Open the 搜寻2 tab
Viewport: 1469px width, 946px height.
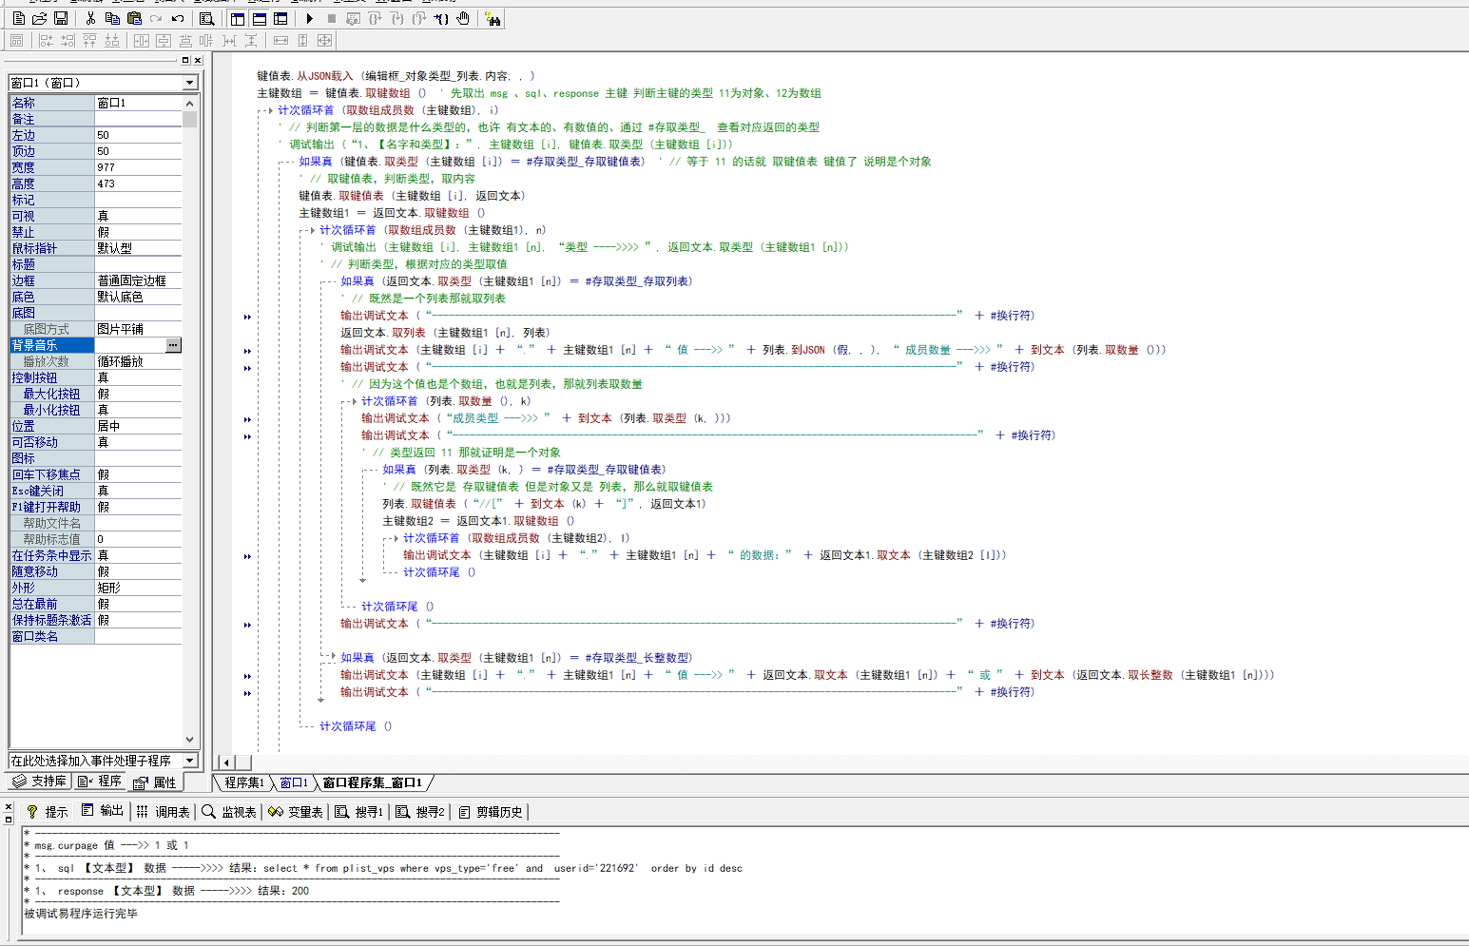420,811
